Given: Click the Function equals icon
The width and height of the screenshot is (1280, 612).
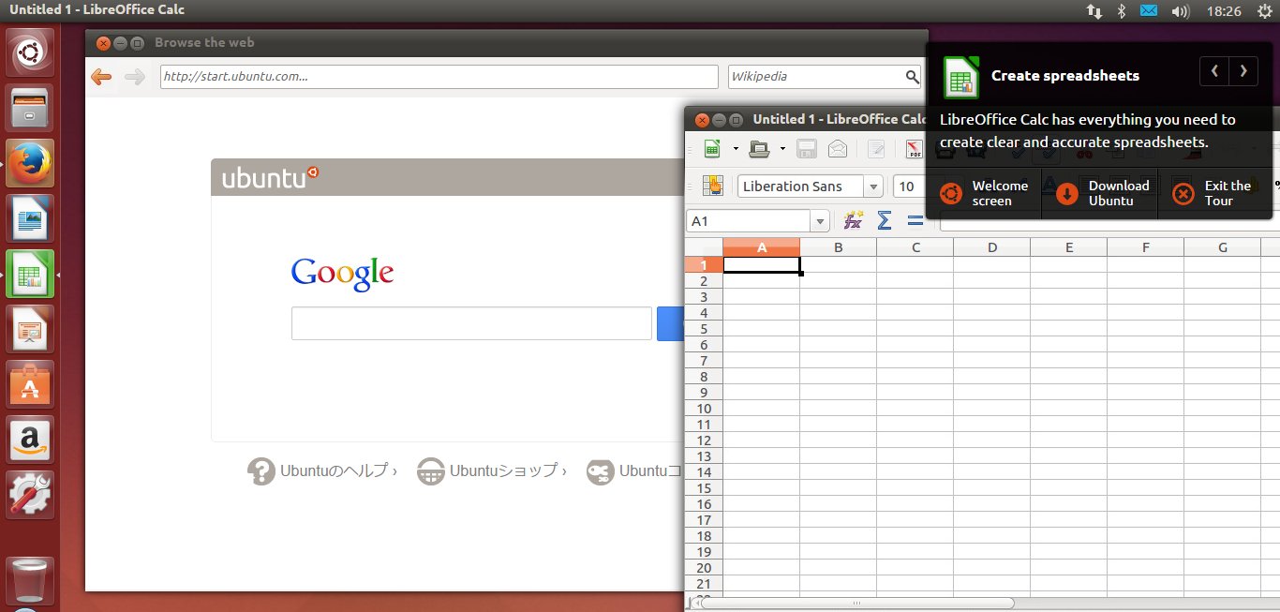Looking at the screenshot, I should click(915, 219).
